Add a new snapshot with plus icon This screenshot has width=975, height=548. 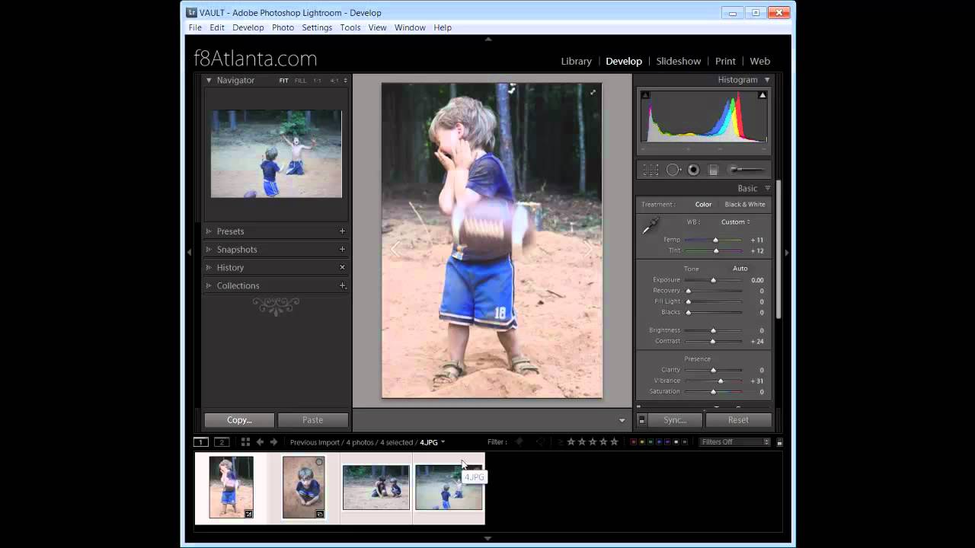(x=342, y=249)
